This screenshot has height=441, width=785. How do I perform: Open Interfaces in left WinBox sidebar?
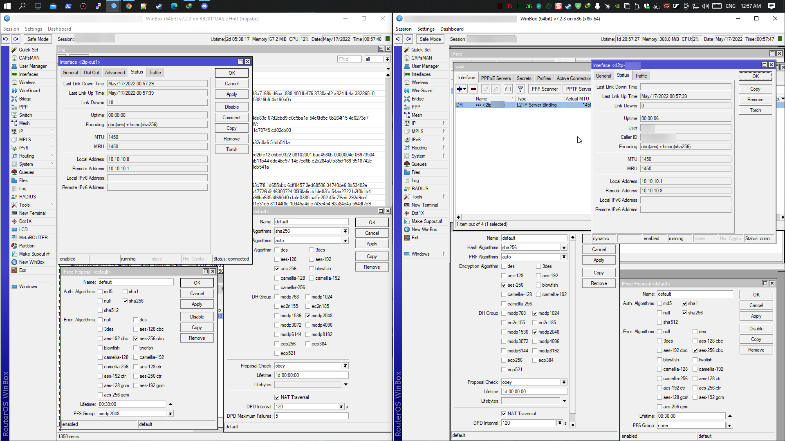[x=29, y=74]
